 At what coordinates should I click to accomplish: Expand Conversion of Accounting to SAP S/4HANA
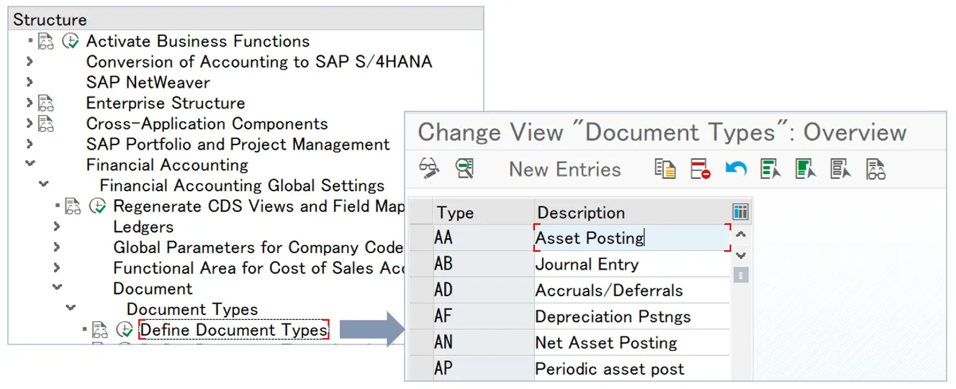(x=30, y=62)
